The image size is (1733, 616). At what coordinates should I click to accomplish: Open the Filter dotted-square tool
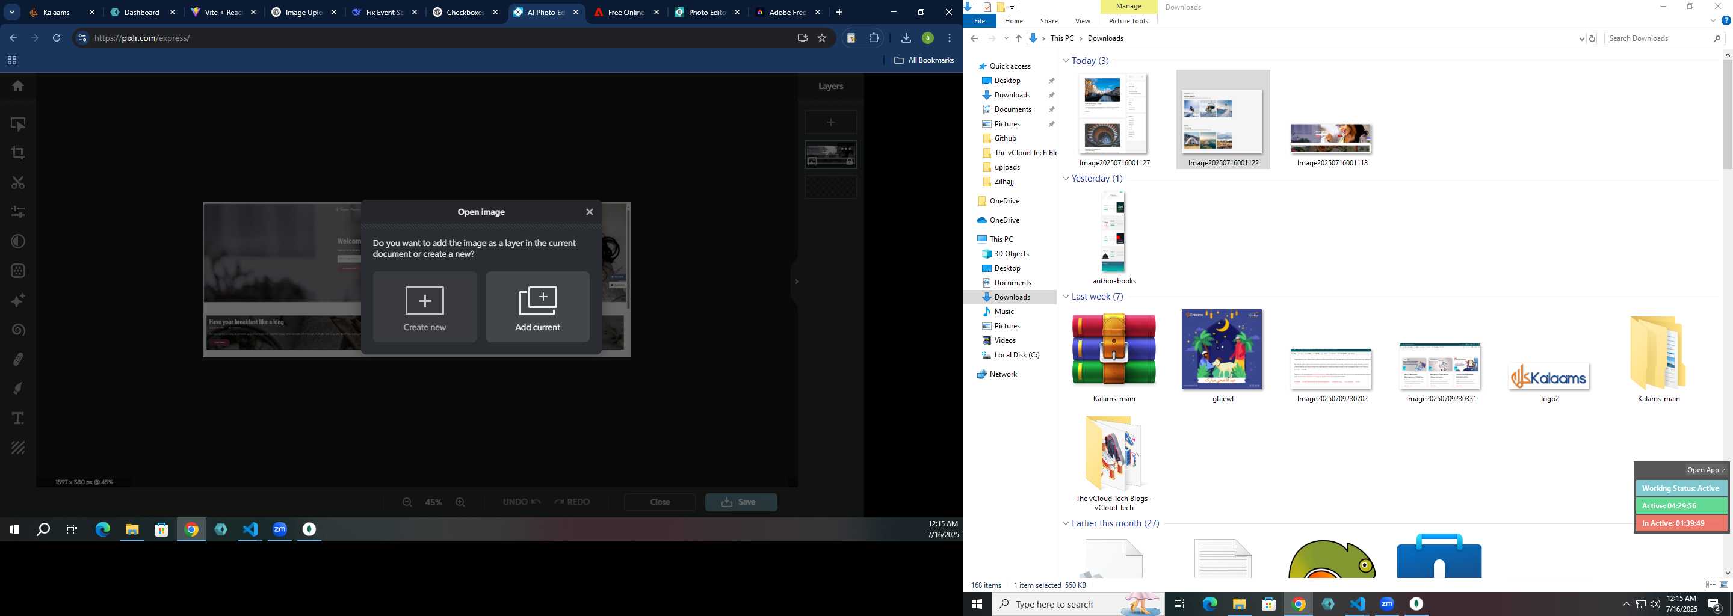[x=18, y=271]
